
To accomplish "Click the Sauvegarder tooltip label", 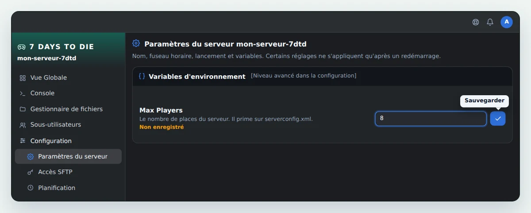I will (485, 101).
